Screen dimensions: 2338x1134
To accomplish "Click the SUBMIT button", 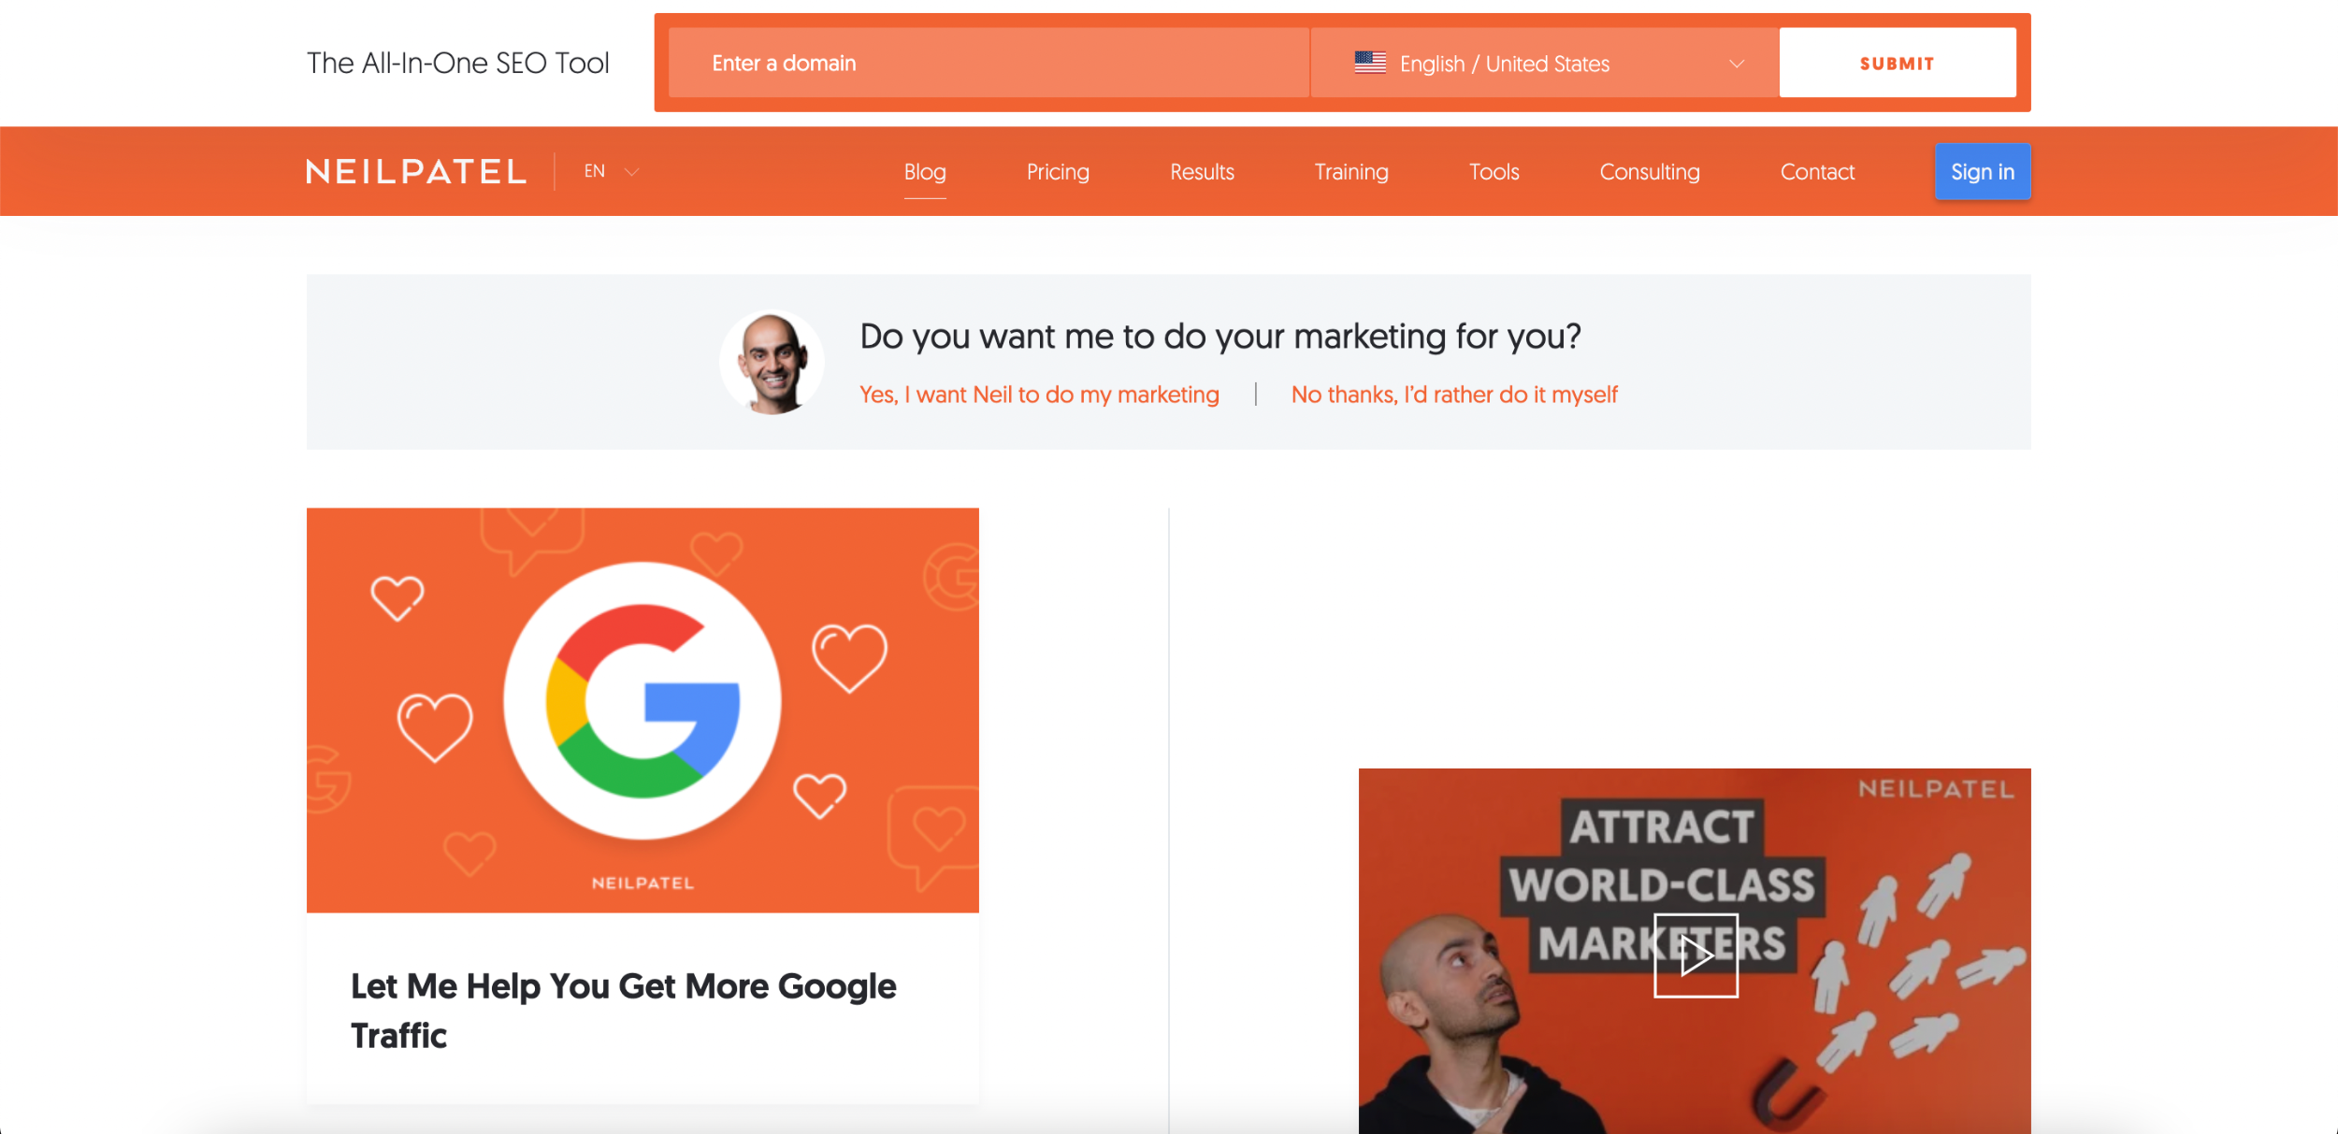I will coord(1898,63).
